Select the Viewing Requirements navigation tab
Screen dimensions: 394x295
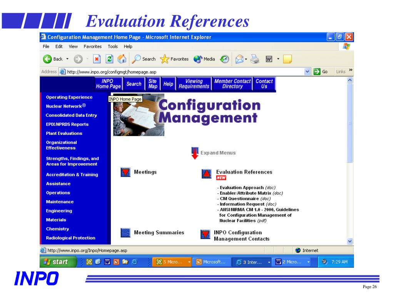[x=194, y=84]
